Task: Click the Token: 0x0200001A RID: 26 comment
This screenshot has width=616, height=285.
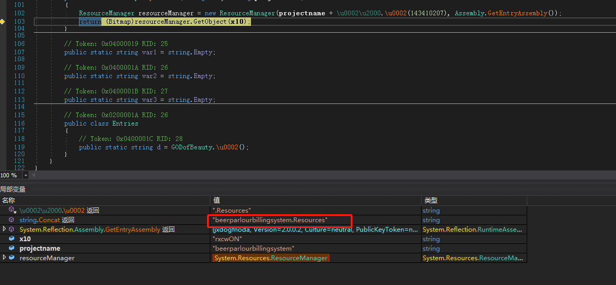Action: coord(116,115)
